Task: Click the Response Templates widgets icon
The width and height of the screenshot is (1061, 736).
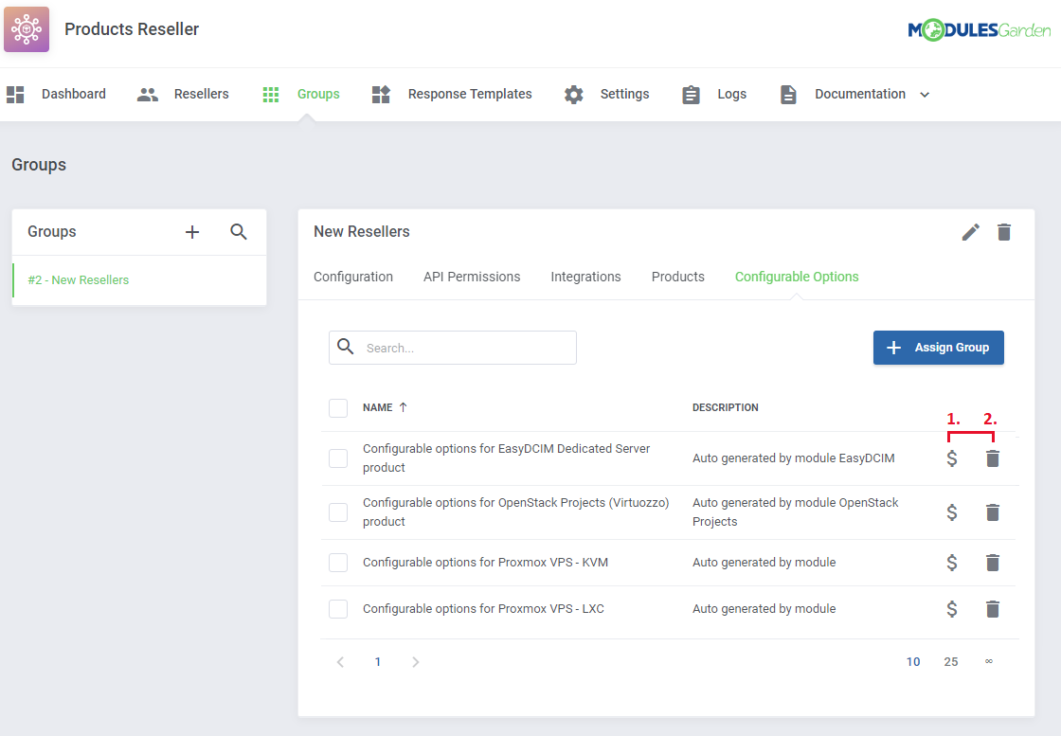Action: [381, 94]
